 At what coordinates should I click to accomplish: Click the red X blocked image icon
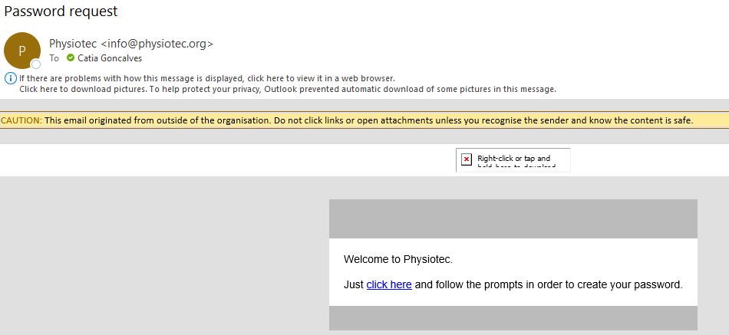point(466,159)
